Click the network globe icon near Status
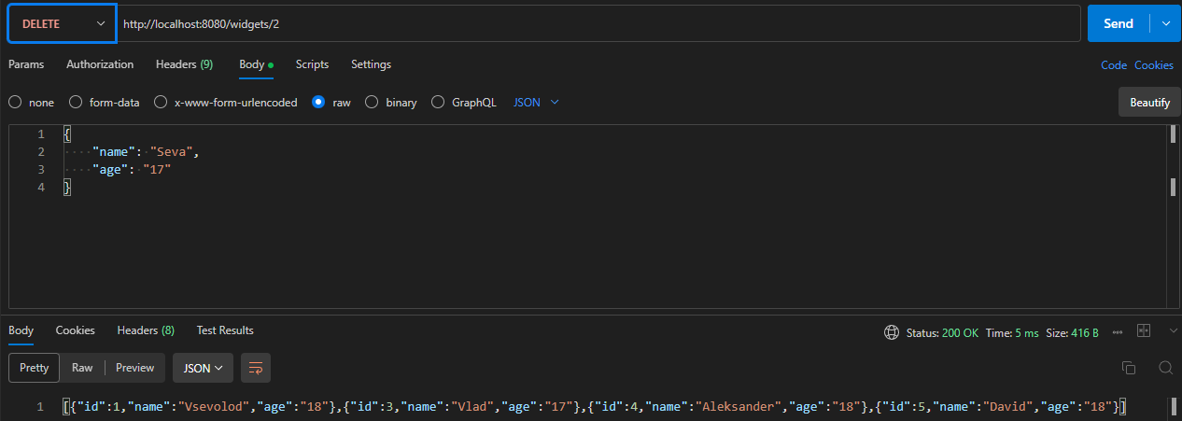 892,332
